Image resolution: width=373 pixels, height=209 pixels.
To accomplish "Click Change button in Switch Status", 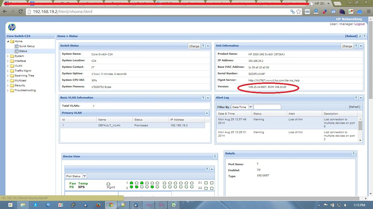I will [194, 46].
